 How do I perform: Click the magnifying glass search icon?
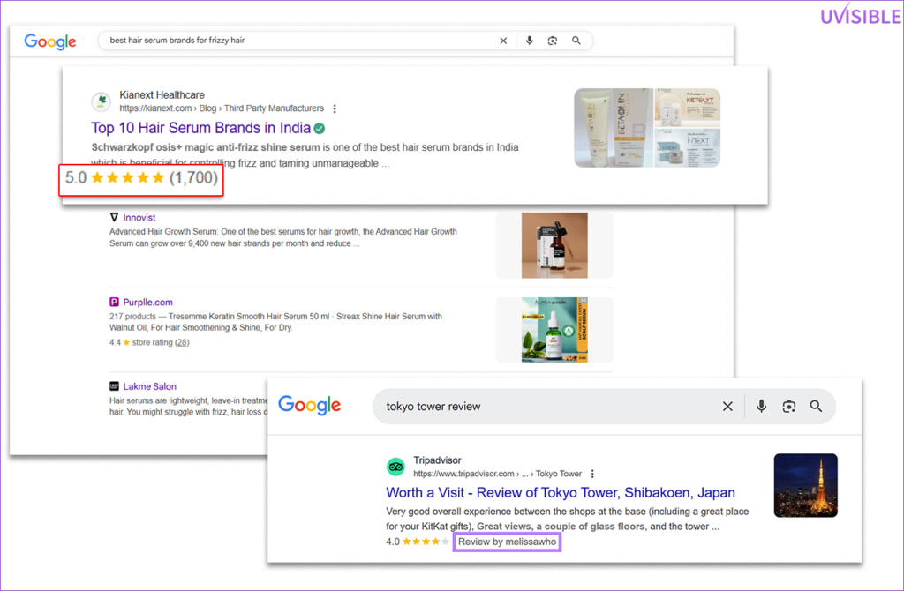[x=576, y=40]
